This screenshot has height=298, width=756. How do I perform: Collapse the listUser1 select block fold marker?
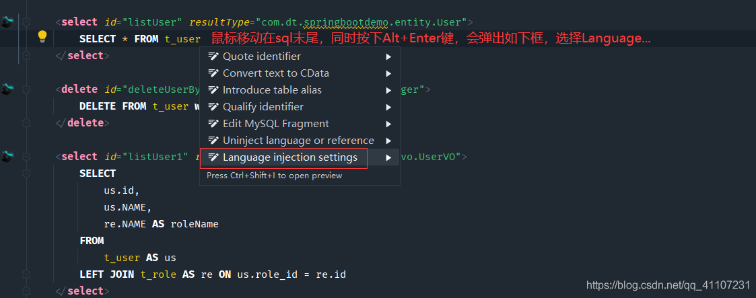pos(26,157)
